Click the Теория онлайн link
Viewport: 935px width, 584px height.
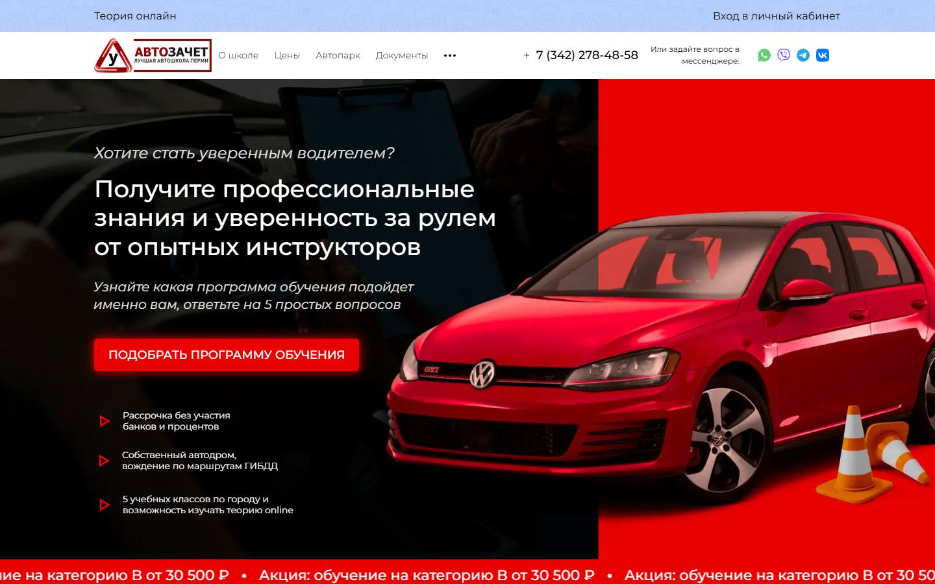pos(135,16)
